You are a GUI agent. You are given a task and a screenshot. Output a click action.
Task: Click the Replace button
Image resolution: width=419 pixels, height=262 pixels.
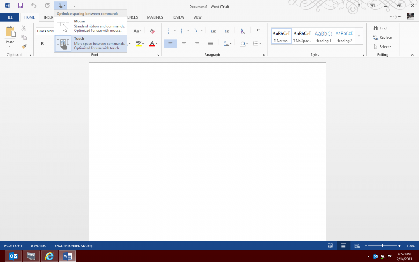[x=382, y=37]
